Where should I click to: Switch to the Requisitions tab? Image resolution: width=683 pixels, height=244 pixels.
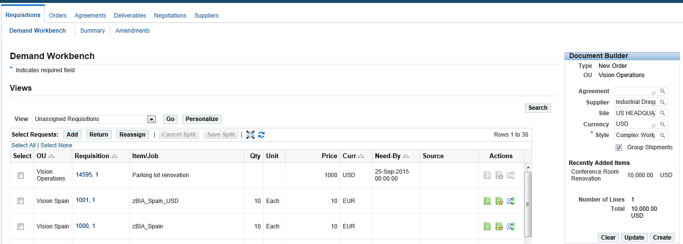[x=23, y=15]
